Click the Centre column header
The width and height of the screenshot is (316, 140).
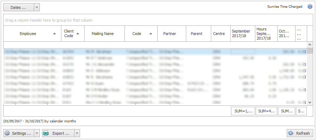(x=221, y=34)
